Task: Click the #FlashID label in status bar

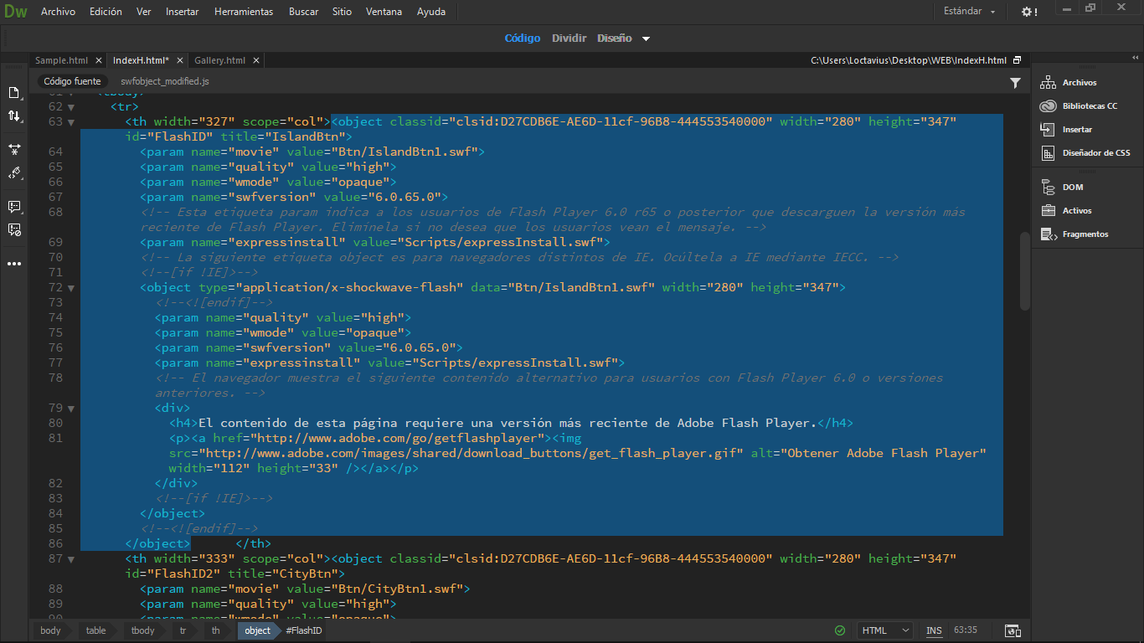Action: click(304, 630)
